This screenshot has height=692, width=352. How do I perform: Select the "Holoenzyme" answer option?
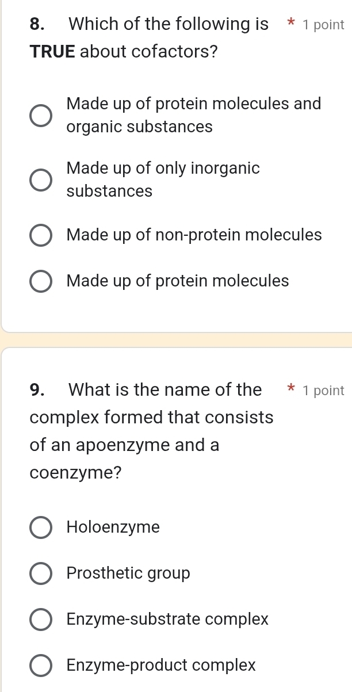click(x=113, y=527)
